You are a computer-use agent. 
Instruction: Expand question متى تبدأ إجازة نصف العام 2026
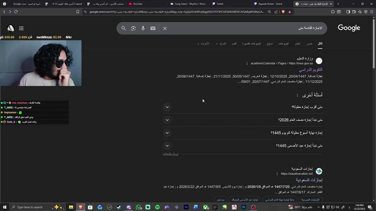[243, 120]
